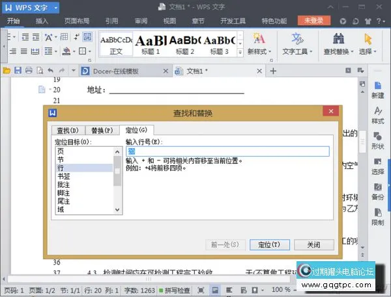Click the 关闭 button in dialog
This screenshot has width=391, height=297.
pos(314,245)
